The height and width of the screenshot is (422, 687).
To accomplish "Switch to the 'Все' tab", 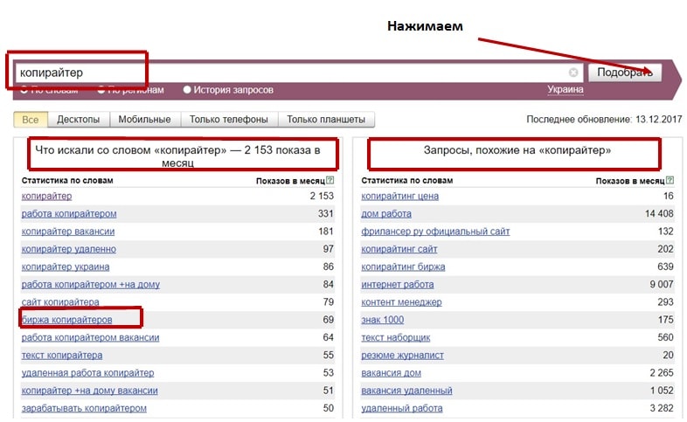I will click(x=31, y=120).
